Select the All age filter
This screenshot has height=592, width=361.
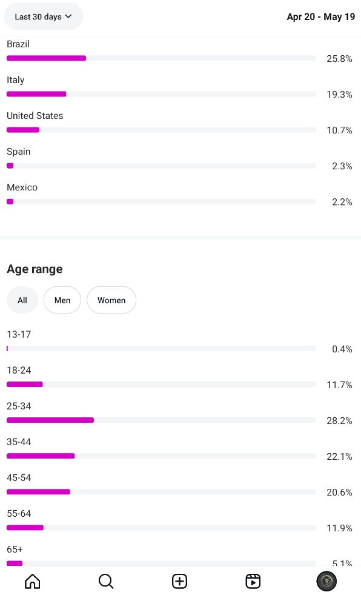click(22, 300)
